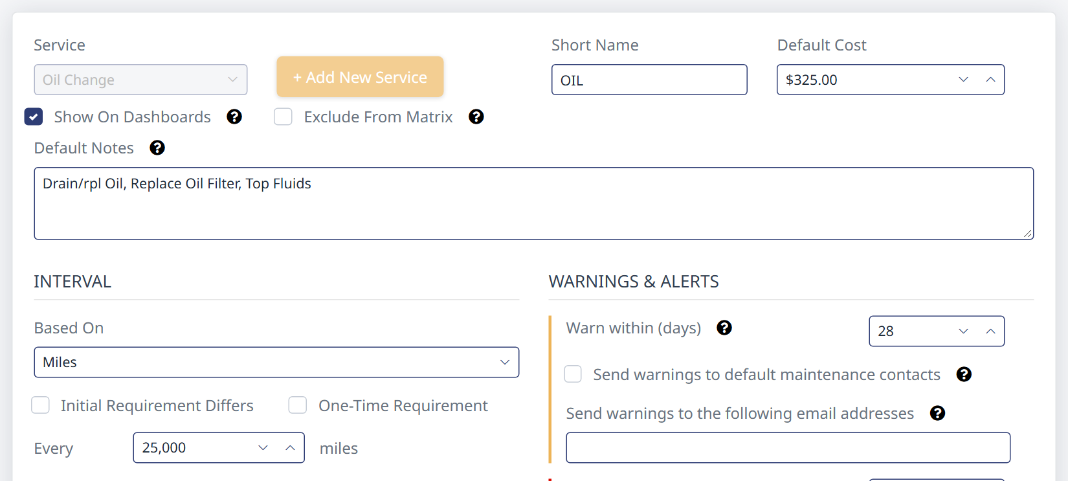Expand the Based On Miles dropdown
1068x481 pixels.
276,362
